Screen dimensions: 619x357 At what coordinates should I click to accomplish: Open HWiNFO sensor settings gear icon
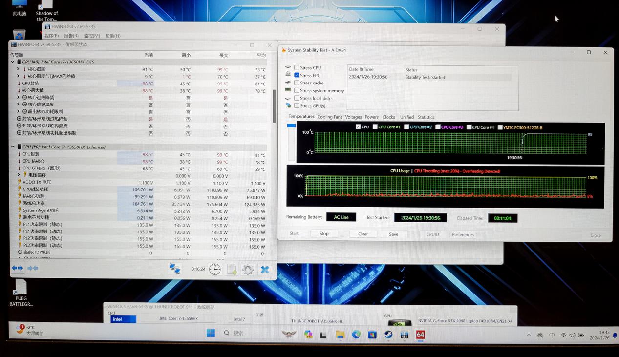tap(248, 270)
